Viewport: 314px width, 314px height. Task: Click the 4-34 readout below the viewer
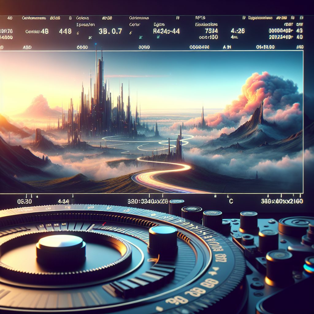[64, 201]
